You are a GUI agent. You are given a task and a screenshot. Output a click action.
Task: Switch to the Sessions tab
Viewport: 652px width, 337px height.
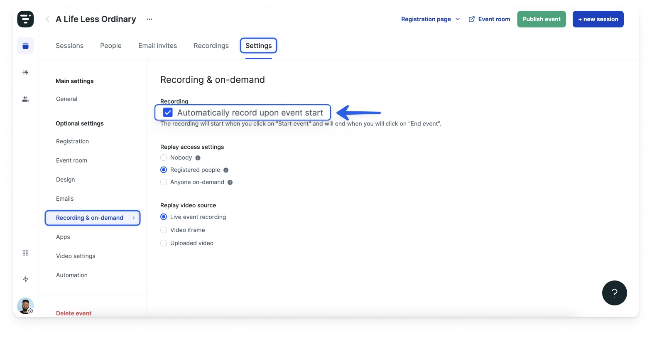point(69,46)
